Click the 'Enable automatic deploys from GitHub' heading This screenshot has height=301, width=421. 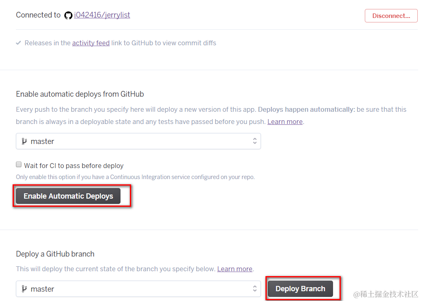point(80,94)
